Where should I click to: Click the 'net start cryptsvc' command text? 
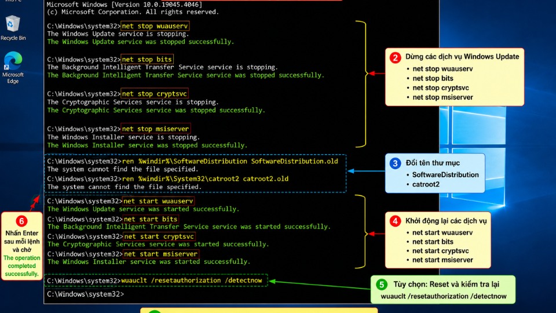click(159, 236)
